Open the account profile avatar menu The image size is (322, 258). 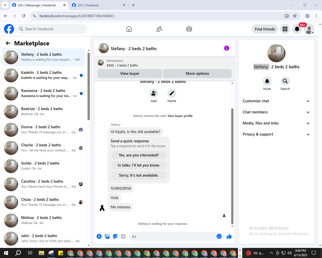pos(309,29)
